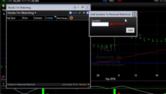Open the small arrow beside the move icon
Image resolution: width=166 pixels, height=94 pixels.
pyautogui.click(x=78, y=7)
